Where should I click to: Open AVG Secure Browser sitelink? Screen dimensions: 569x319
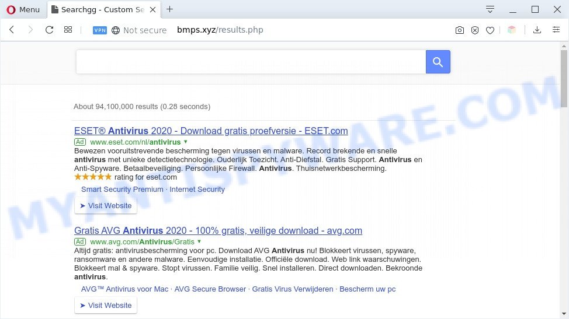(x=210, y=289)
